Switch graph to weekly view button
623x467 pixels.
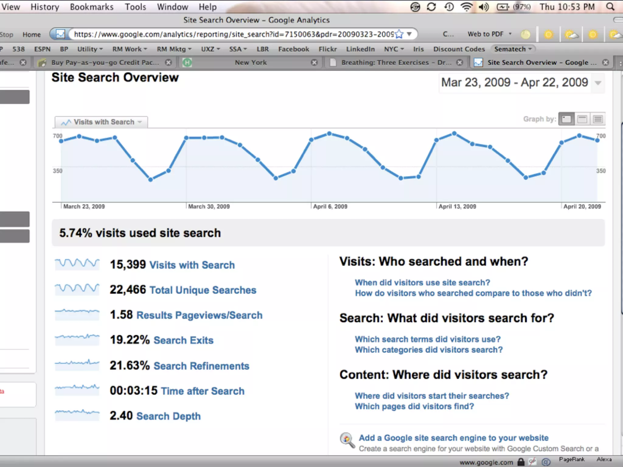[x=582, y=119]
